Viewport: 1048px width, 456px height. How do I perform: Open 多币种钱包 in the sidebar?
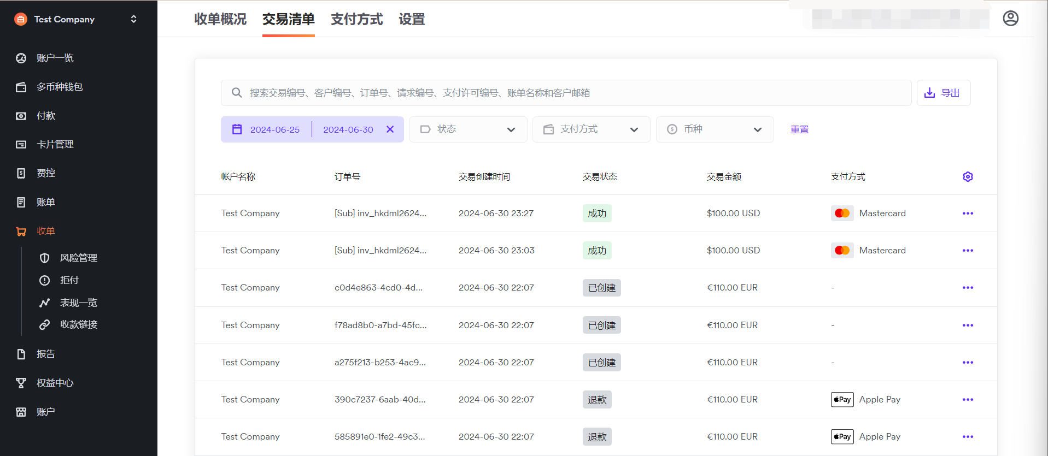click(59, 87)
